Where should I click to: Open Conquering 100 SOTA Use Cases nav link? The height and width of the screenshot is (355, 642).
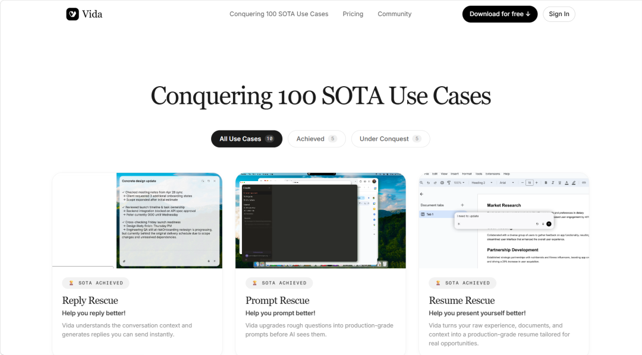(x=279, y=14)
